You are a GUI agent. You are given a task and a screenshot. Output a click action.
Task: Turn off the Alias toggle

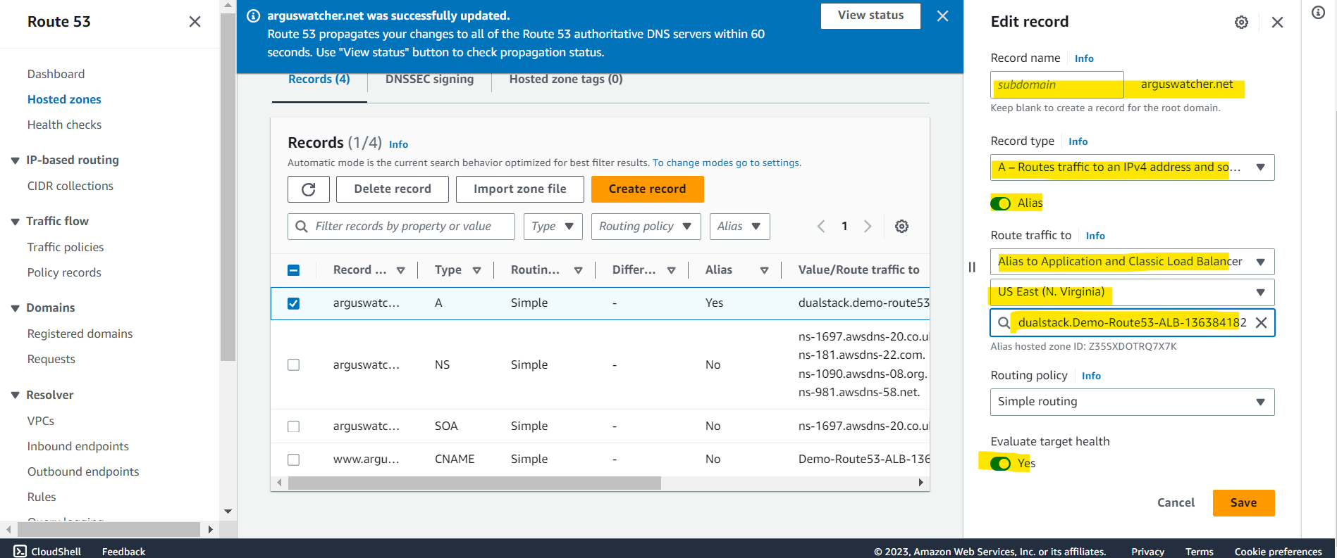click(x=1001, y=203)
